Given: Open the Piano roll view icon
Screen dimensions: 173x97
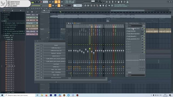Looking at the screenshot, I should 88,5.
